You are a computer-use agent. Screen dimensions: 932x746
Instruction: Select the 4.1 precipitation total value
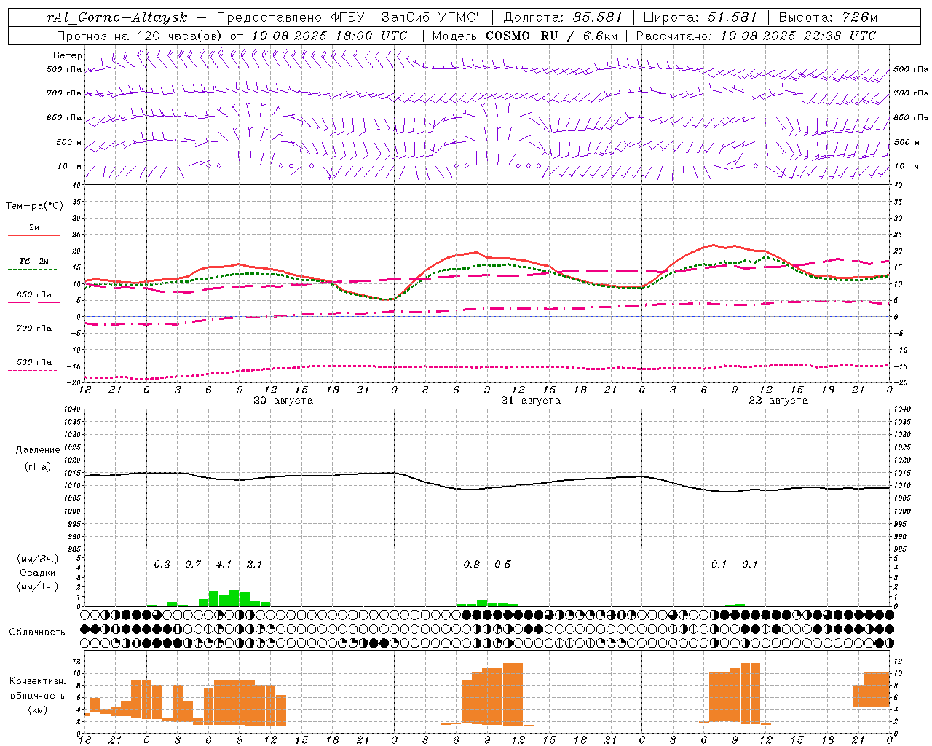coord(224,564)
